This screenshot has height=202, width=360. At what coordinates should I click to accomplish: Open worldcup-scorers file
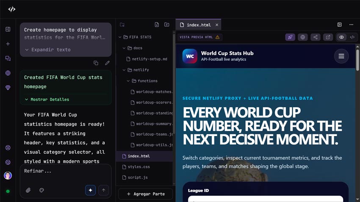[152, 102]
